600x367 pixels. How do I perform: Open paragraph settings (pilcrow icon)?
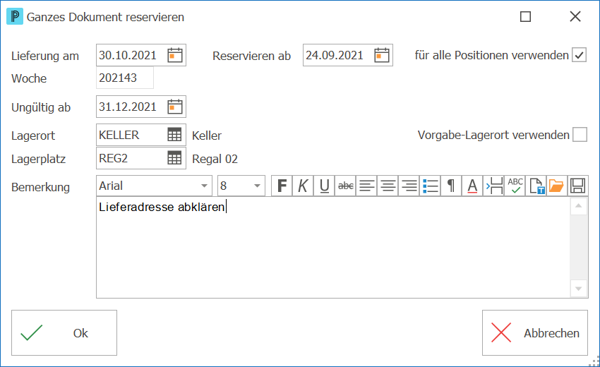(x=452, y=186)
